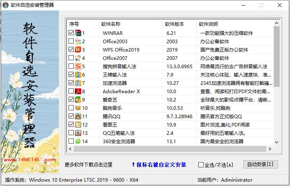The width and height of the screenshot is (290, 186).
Task: Check the Office2007 checkbox
Action: point(71,58)
